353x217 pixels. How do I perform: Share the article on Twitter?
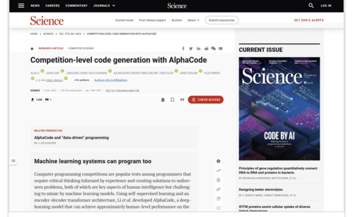pyautogui.click(x=191, y=48)
